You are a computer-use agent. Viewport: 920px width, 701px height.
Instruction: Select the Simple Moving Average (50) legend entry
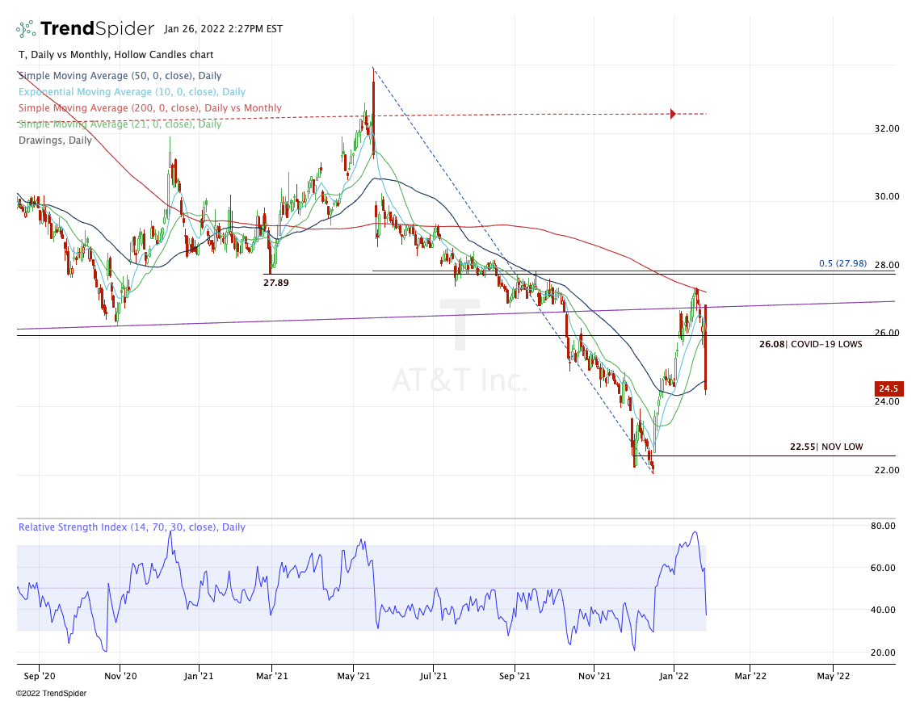pos(120,76)
